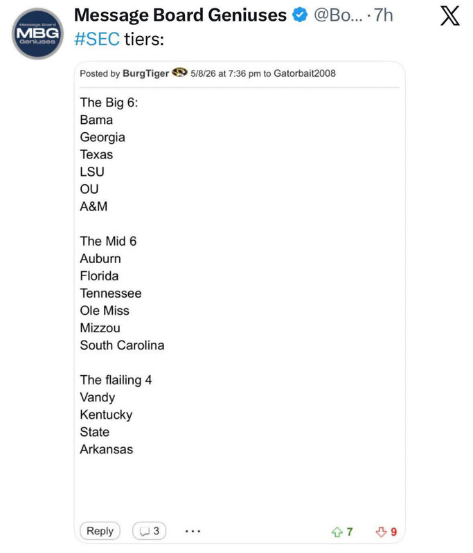Open the #SEC hashtag link
The width and height of the screenshot is (473, 553).
pos(97,39)
